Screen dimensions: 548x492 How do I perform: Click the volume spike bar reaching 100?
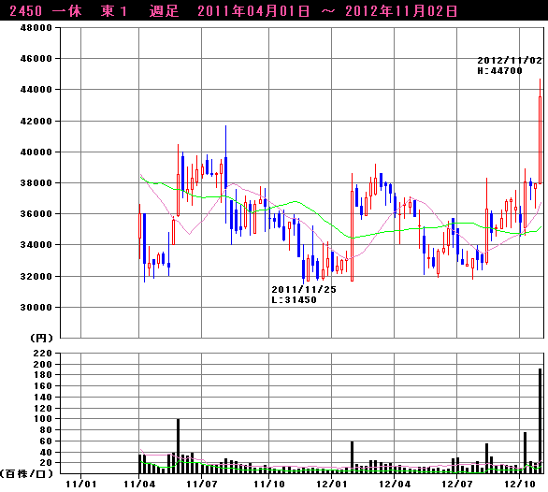coord(179,446)
